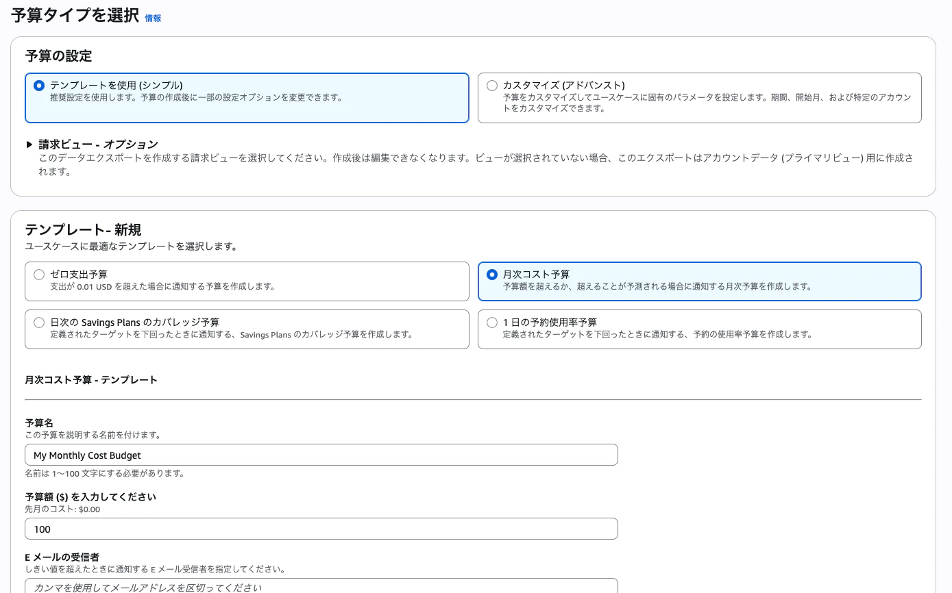Open the 情報 link beside 予算タイプを選択 heading
The image size is (952, 593).
(x=153, y=18)
